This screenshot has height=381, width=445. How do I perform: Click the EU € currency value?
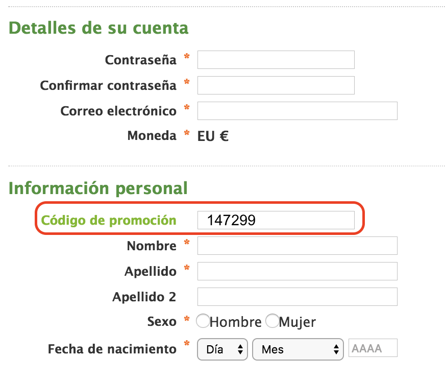pos(213,136)
